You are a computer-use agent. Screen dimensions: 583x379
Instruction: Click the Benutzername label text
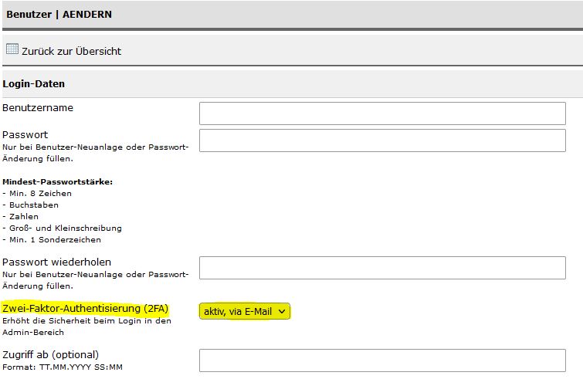38,108
